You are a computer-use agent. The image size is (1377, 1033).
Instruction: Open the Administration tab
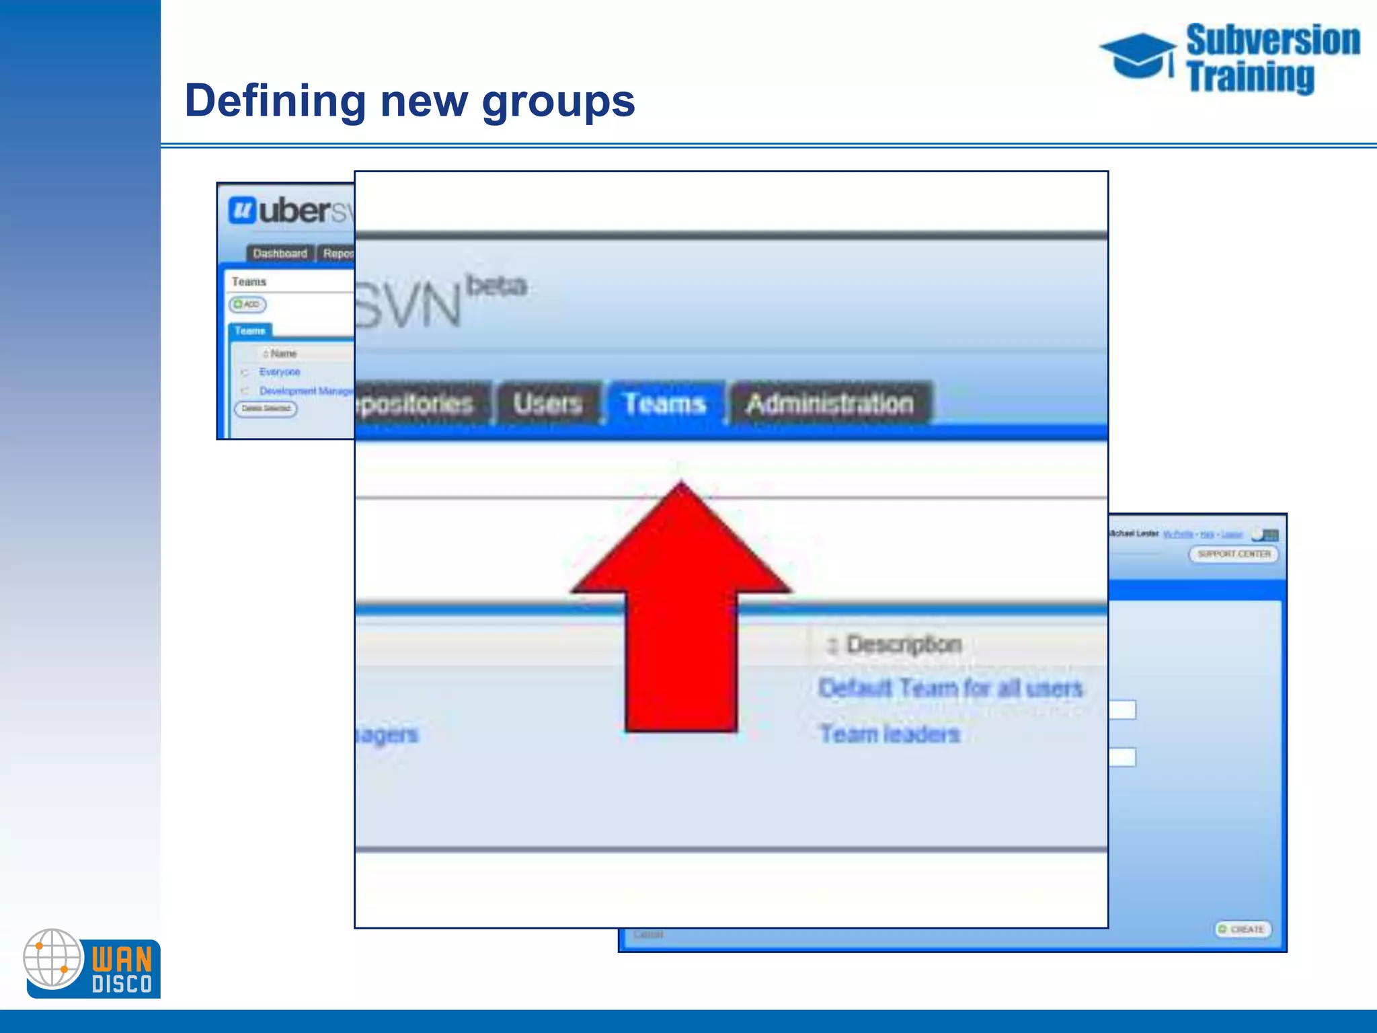[830, 404]
